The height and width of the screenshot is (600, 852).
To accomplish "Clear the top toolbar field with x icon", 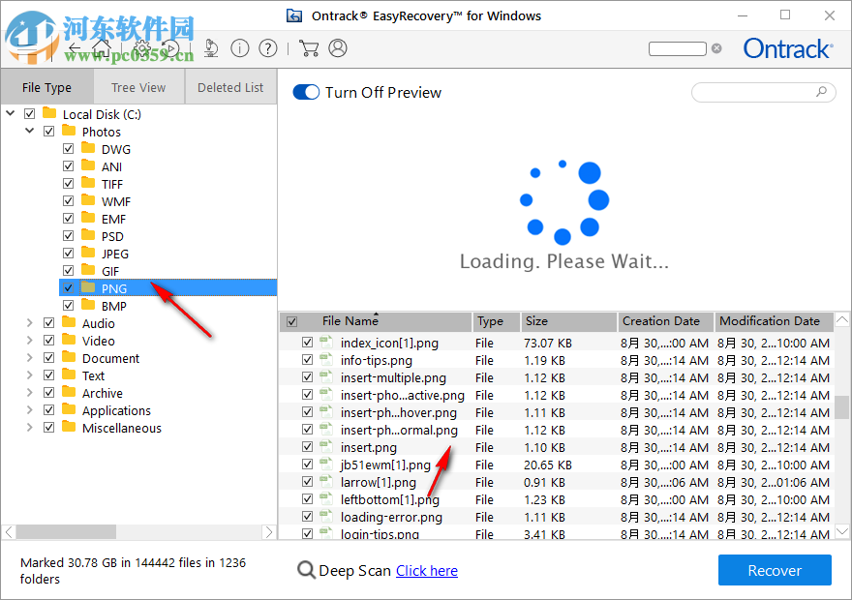I will 716,48.
